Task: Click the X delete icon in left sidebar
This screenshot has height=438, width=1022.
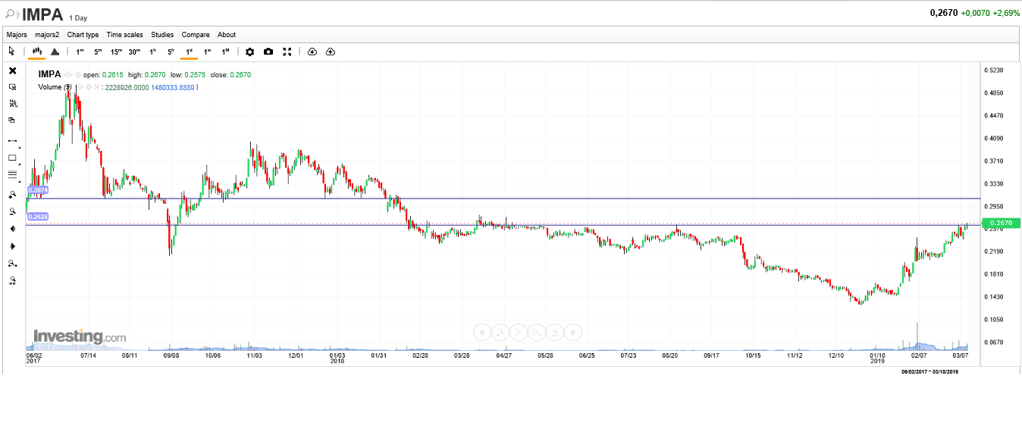Action: 12,70
